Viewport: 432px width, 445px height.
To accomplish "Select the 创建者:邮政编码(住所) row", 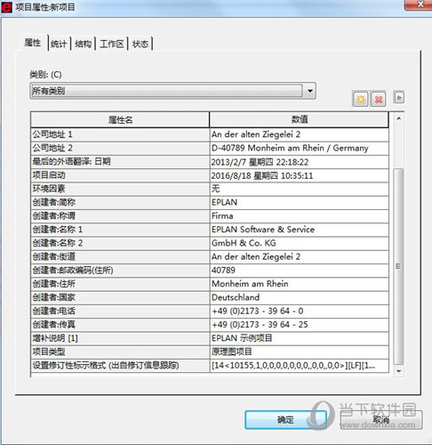I will pos(210,271).
